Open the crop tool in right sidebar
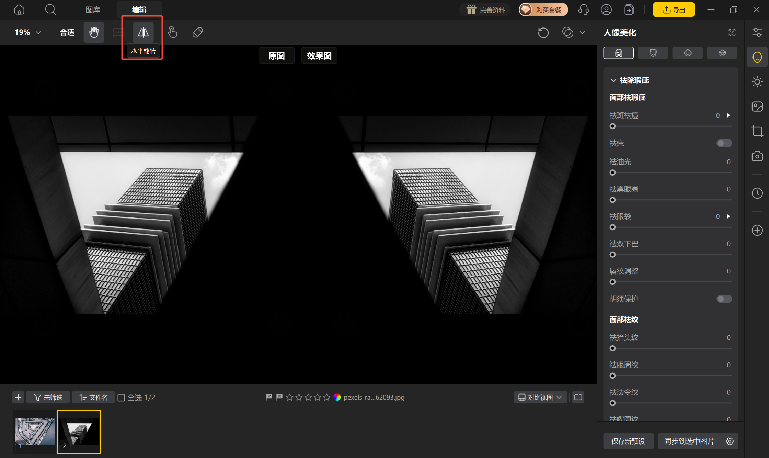The width and height of the screenshot is (769, 458). click(757, 131)
